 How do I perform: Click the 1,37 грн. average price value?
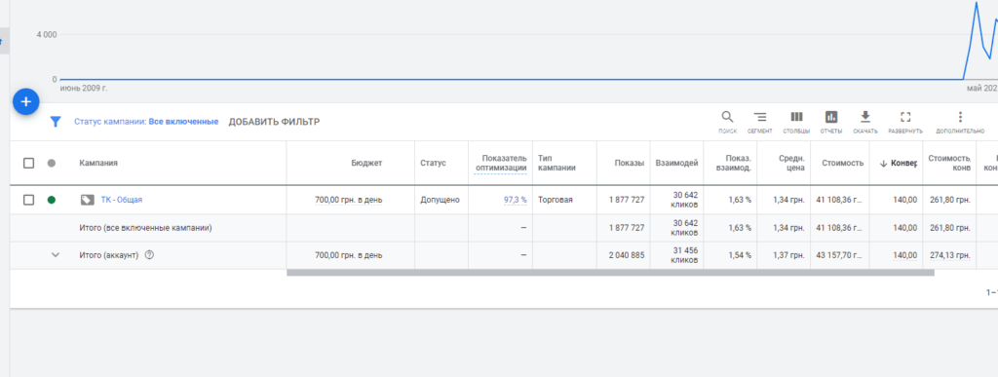tap(788, 255)
